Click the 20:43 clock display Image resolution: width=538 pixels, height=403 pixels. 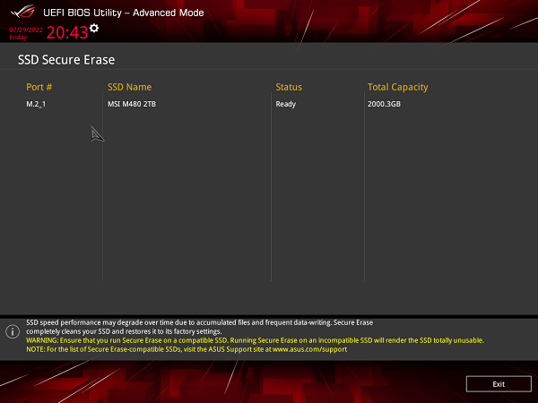(67, 33)
